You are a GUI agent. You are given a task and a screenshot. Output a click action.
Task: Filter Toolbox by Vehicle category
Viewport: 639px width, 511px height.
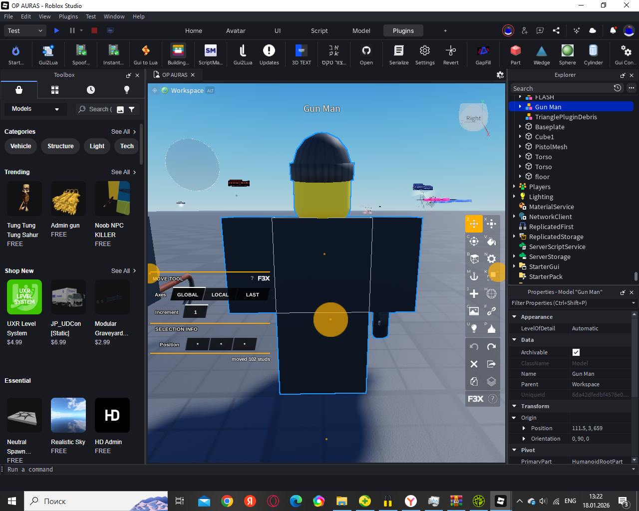pos(20,146)
